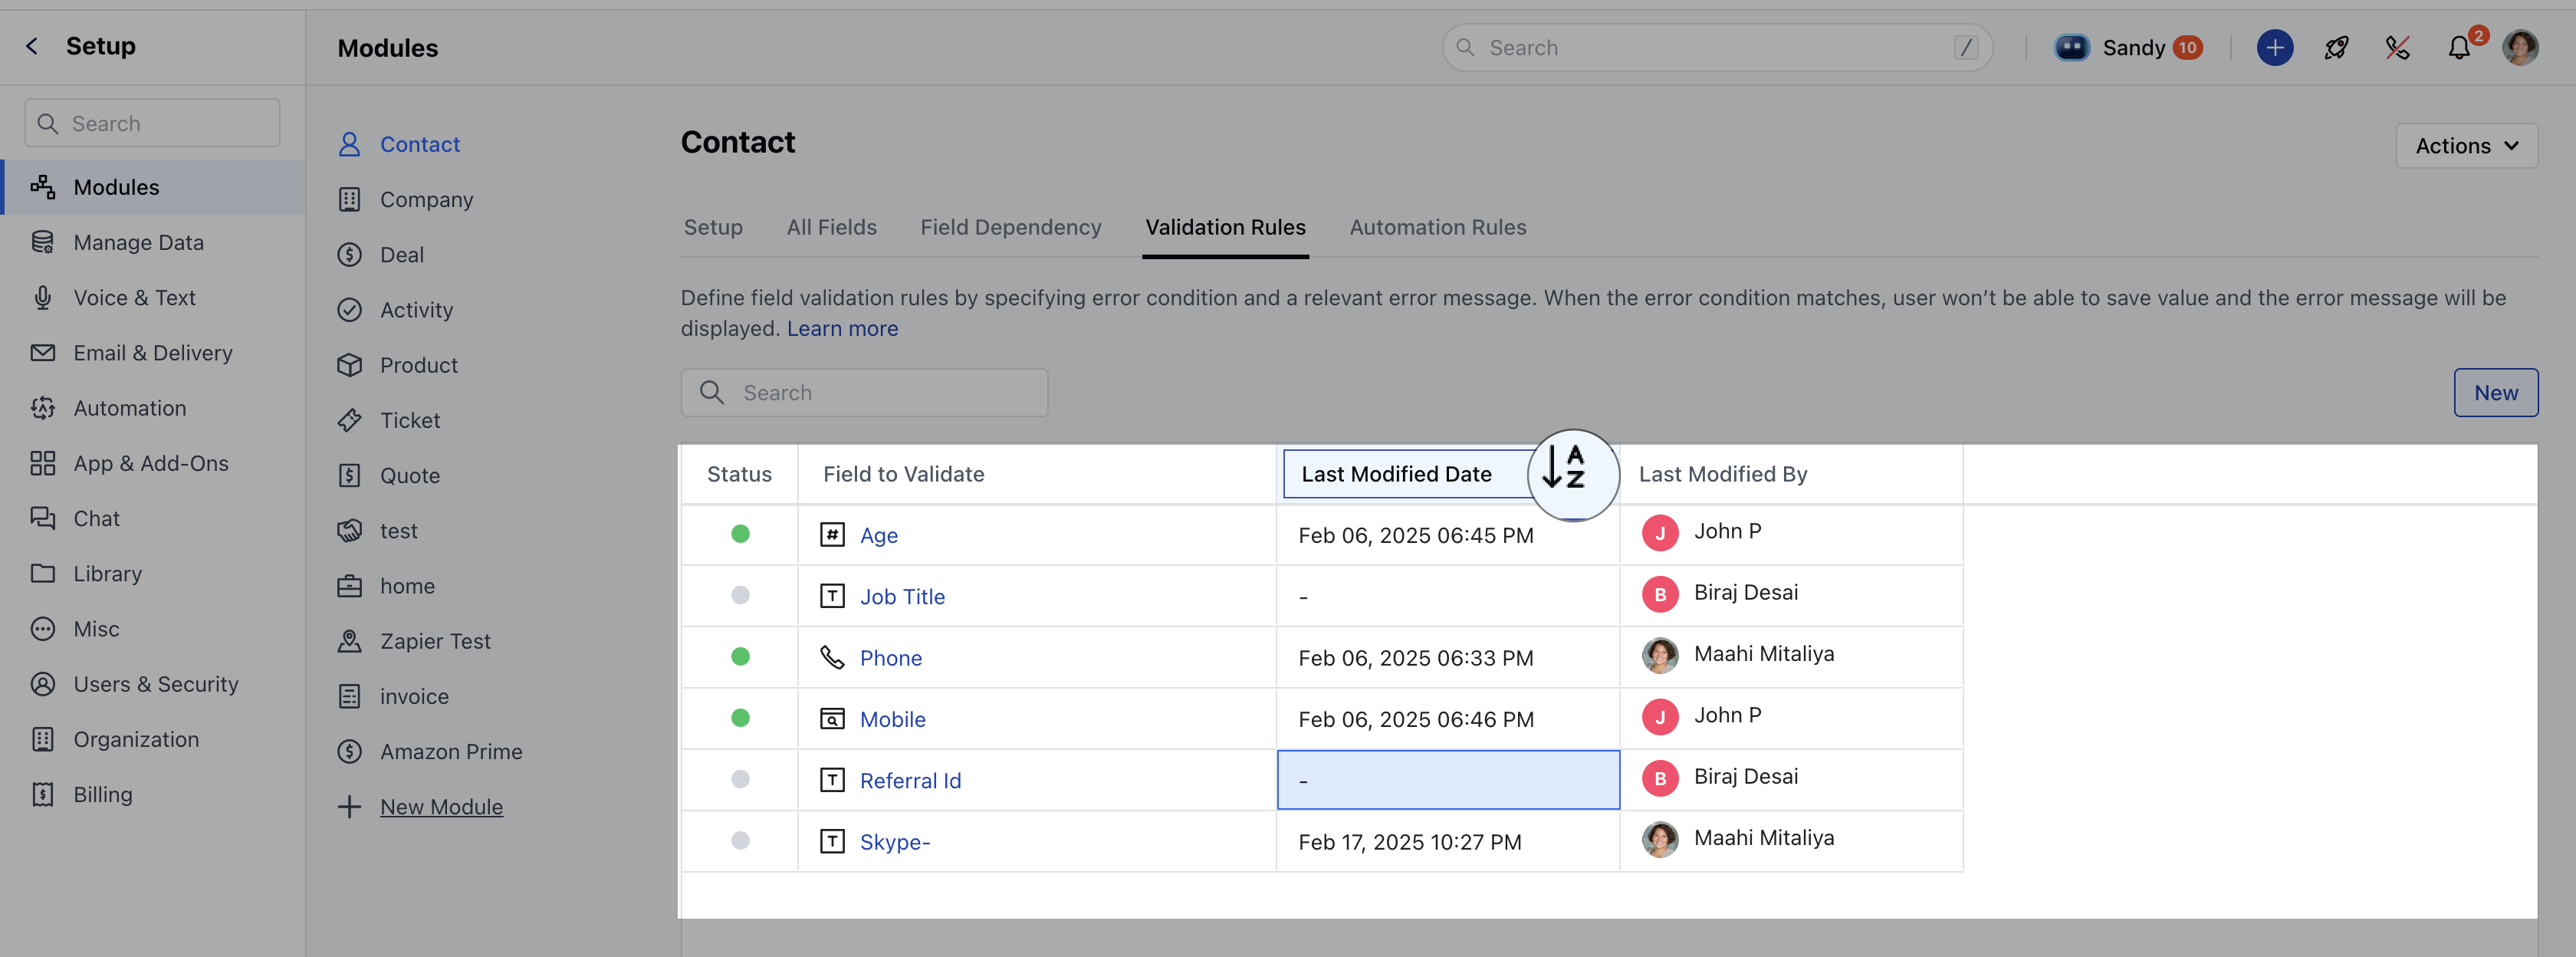Click the Last Modified Date column header
Image resolution: width=2576 pixels, height=957 pixels.
(x=1396, y=474)
